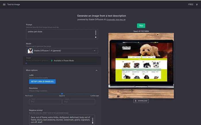Collapse the More options section
Image resolution: width=201 pixels, height=125 pixels.
pyautogui.click(x=96, y=70)
